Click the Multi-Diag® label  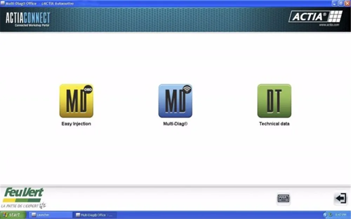coord(175,124)
